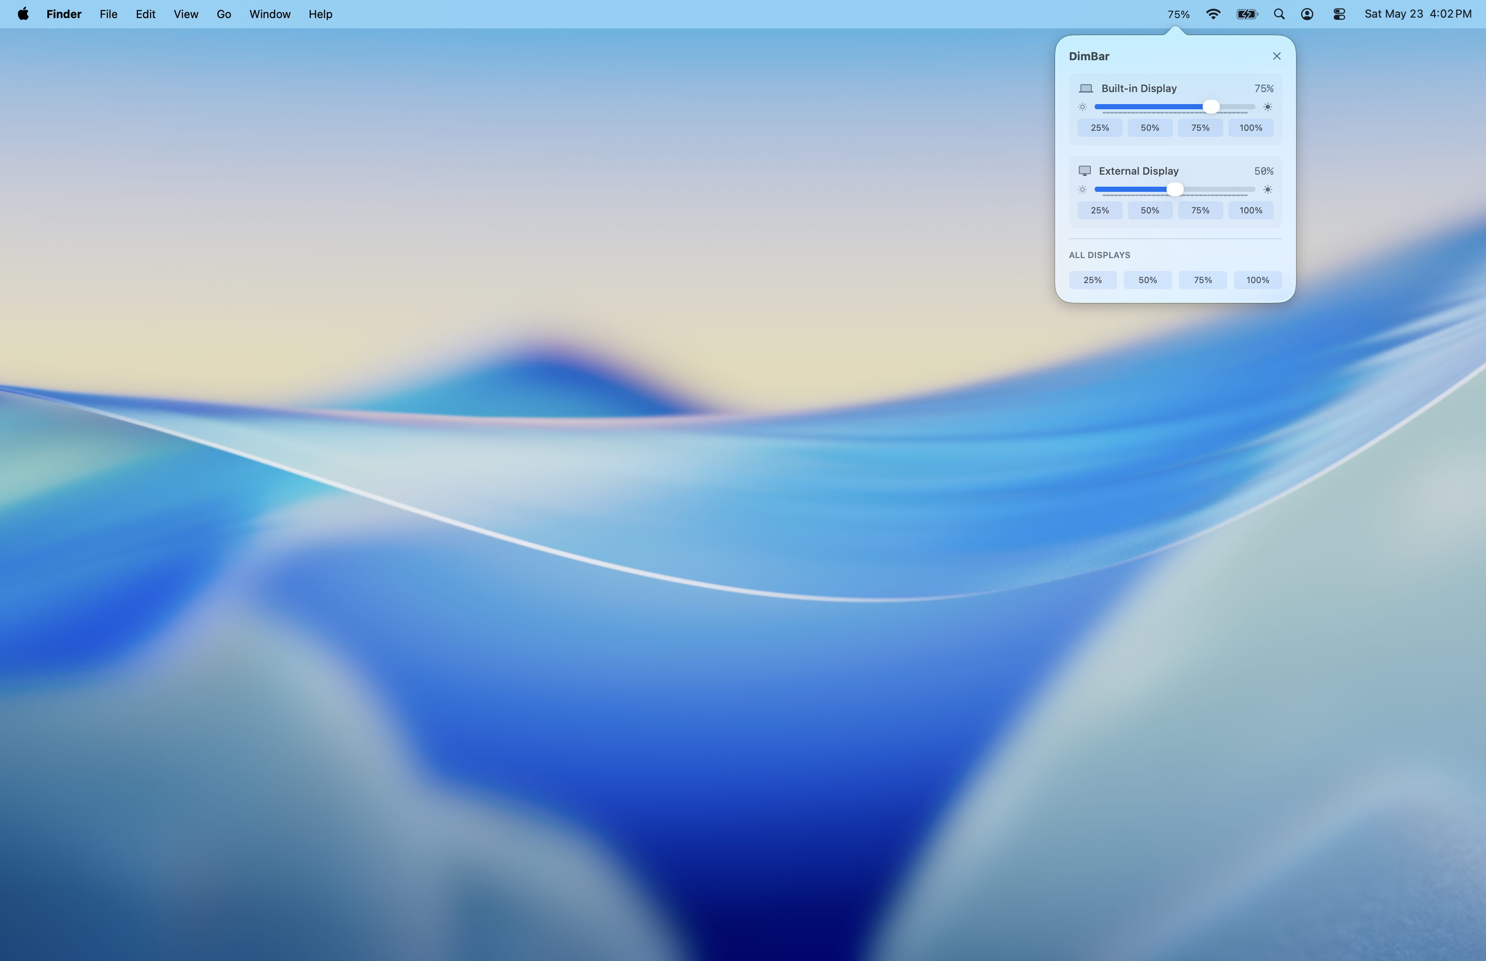Image resolution: width=1486 pixels, height=961 pixels.
Task: Click the user account menu bar icon
Action: [1307, 14]
